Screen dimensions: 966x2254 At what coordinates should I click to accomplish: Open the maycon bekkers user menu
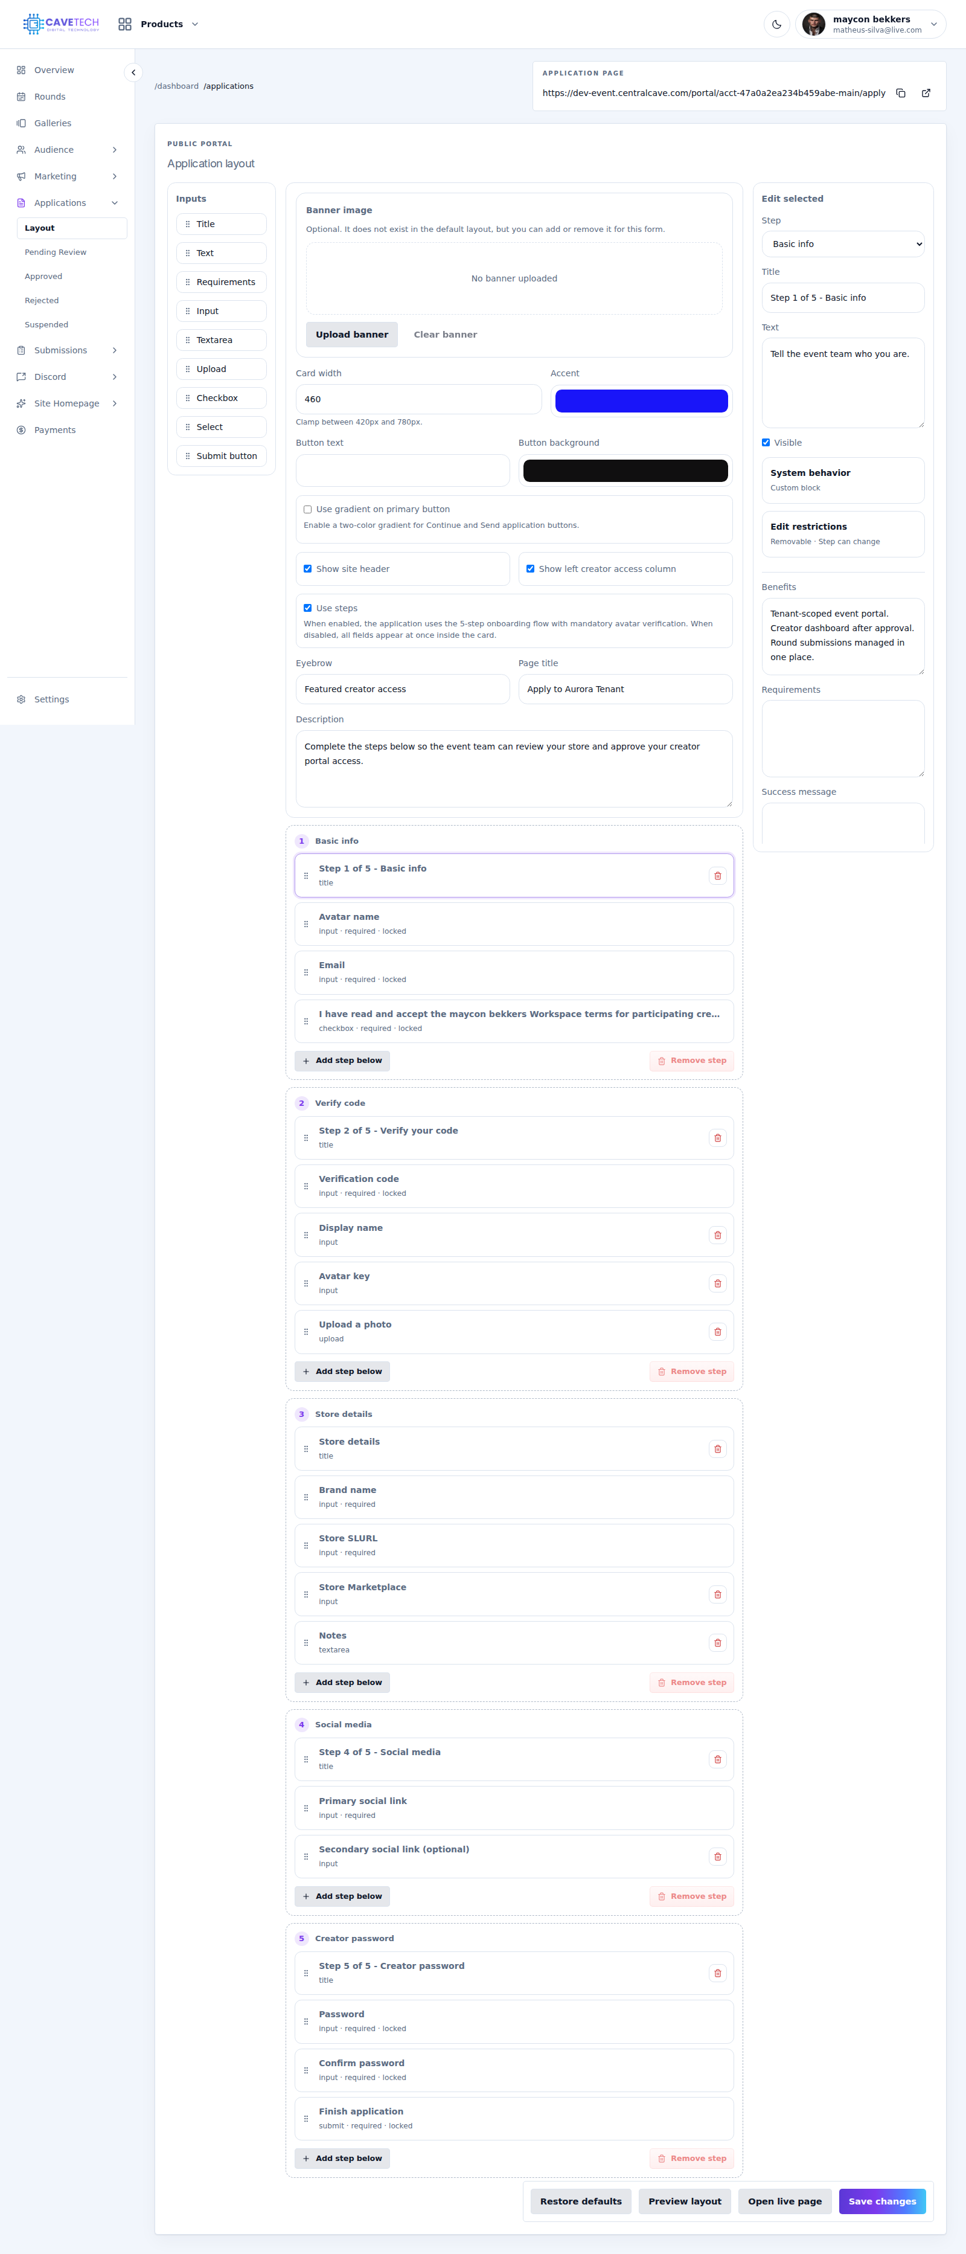point(870,25)
